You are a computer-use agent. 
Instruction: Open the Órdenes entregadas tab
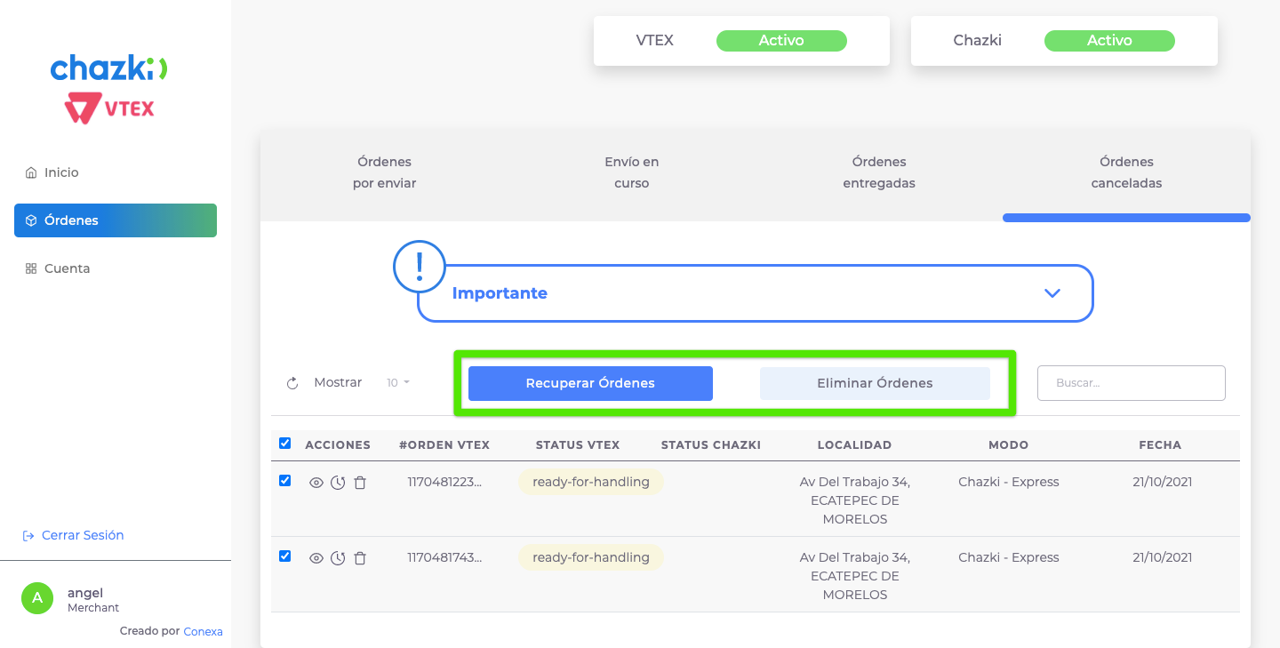879,172
